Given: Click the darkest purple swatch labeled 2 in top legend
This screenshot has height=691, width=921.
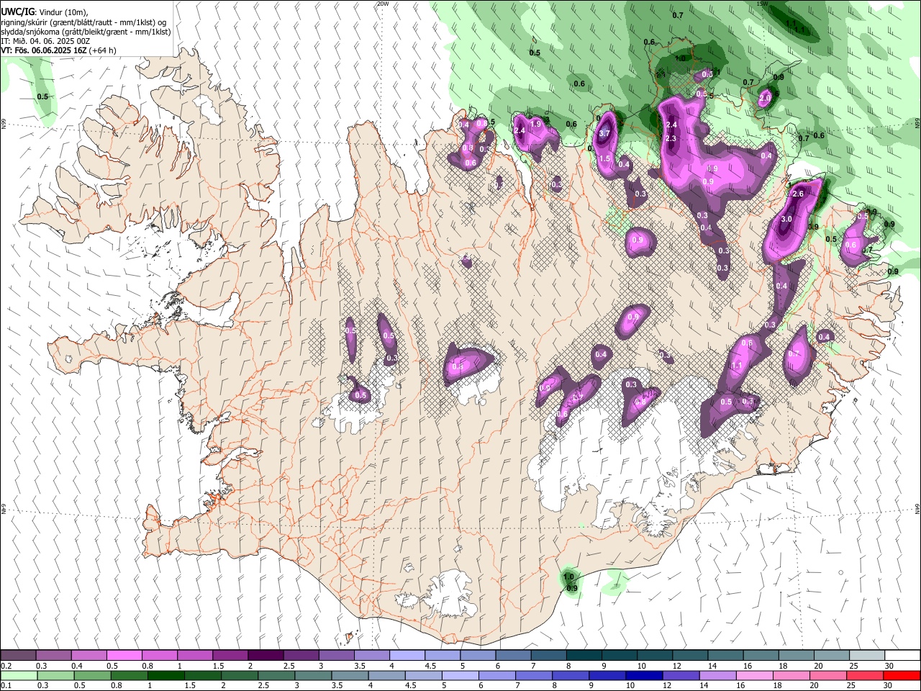Looking at the screenshot, I should (266, 656).
